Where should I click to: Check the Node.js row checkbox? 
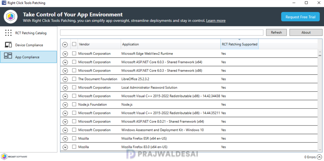74,104
